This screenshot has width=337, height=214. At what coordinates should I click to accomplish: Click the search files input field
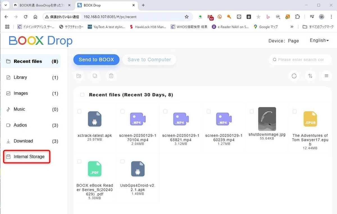coord(300,60)
